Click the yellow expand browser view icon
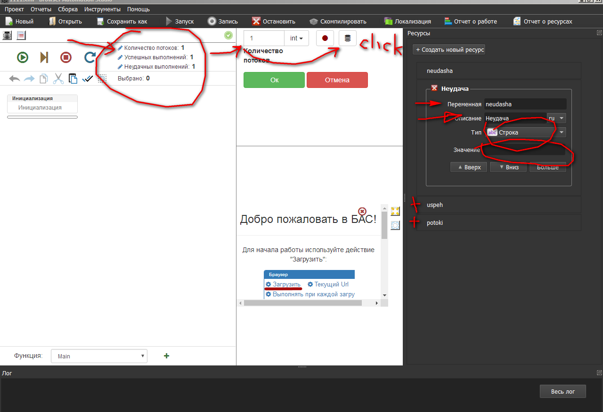The image size is (603, 412). [x=395, y=211]
